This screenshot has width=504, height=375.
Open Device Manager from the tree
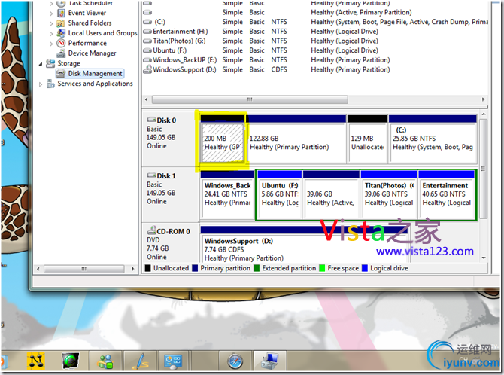(x=92, y=53)
